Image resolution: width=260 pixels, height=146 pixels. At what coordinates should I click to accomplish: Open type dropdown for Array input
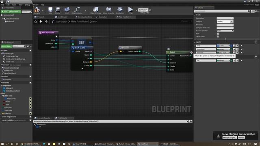[223, 46]
